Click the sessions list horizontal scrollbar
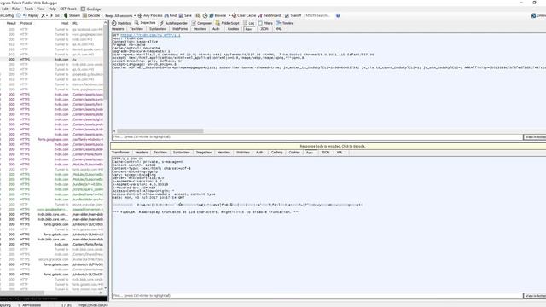The image size is (546, 307). pyautogui.click(x=22, y=293)
